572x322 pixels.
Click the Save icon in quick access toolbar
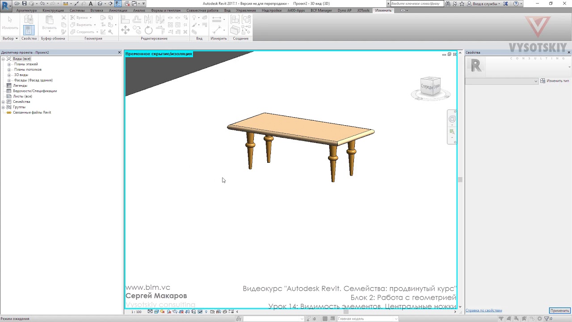(24, 4)
